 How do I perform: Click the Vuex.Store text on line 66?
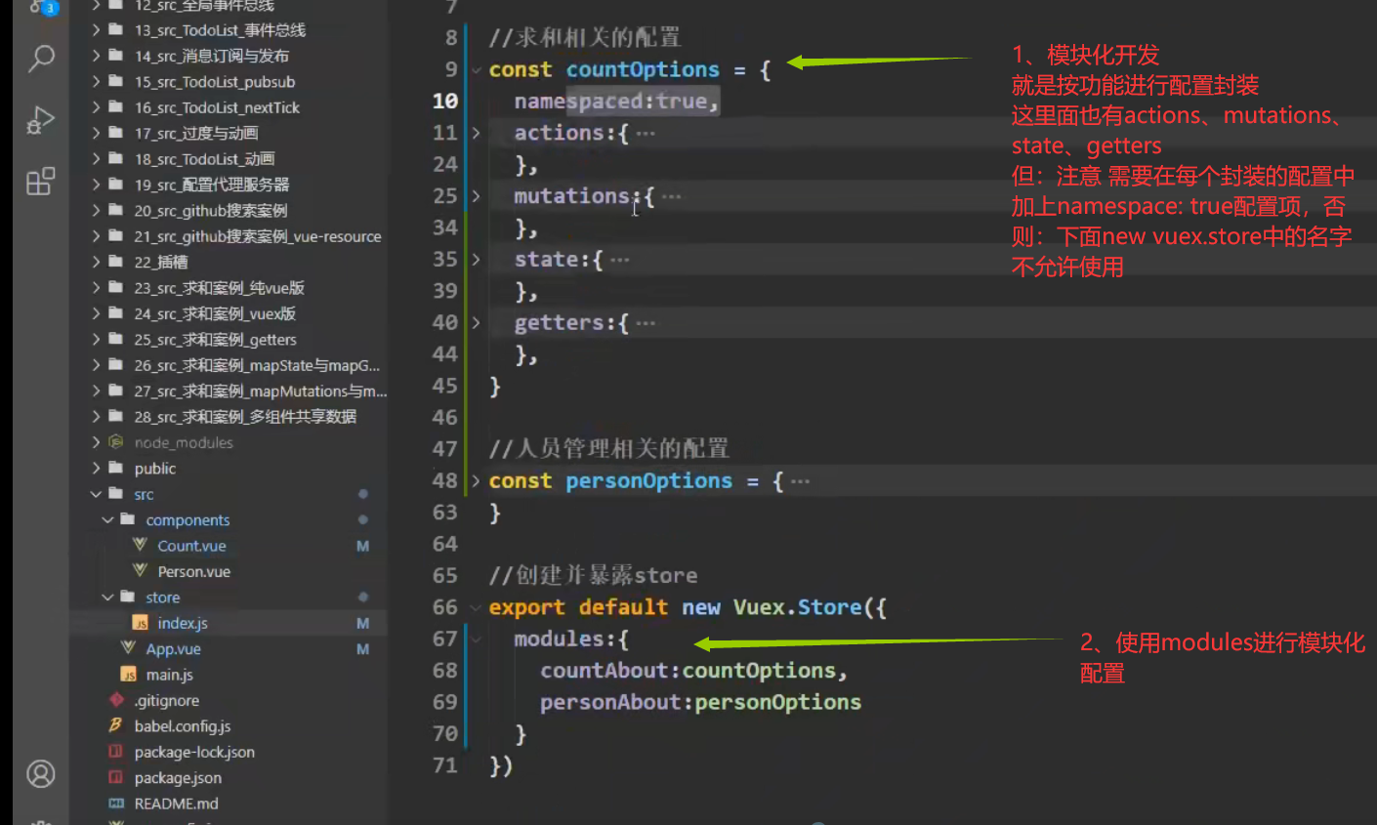click(x=798, y=607)
